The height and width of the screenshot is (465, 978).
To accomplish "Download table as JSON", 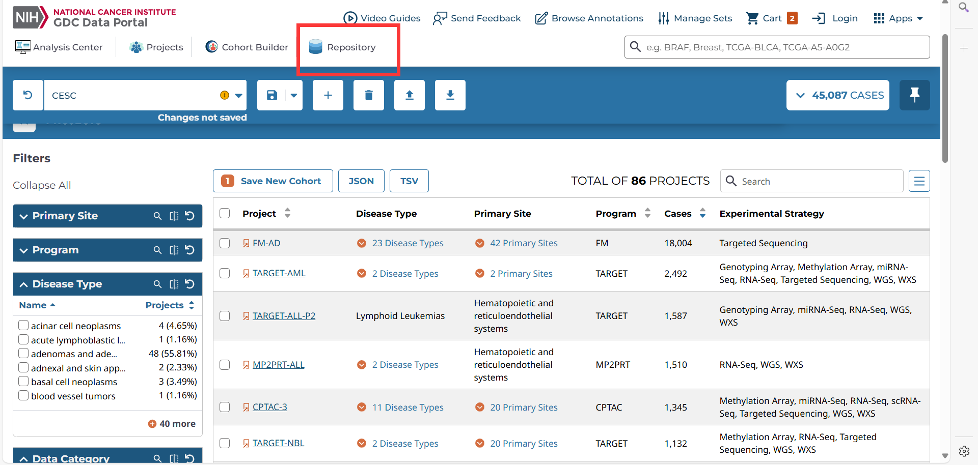I will [361, 181].
